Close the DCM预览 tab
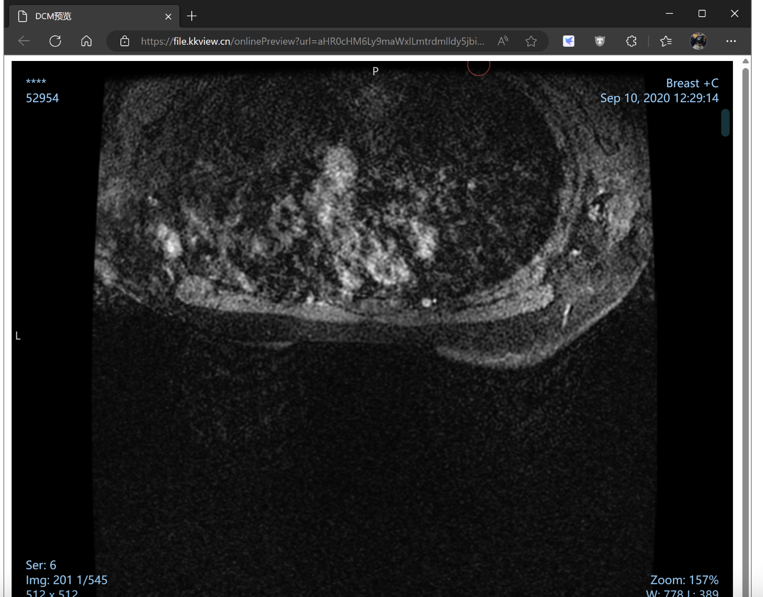 [168, 17]
